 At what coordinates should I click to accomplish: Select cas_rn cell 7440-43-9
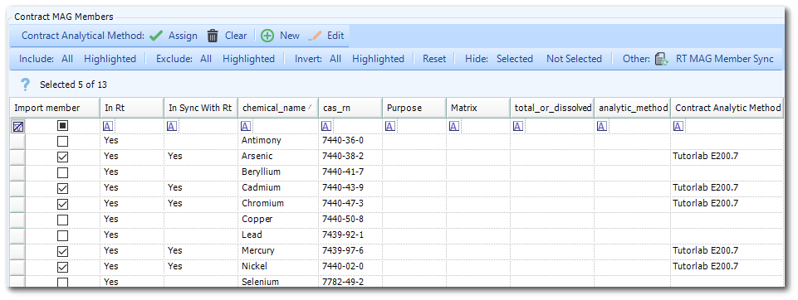click(350, 187)
